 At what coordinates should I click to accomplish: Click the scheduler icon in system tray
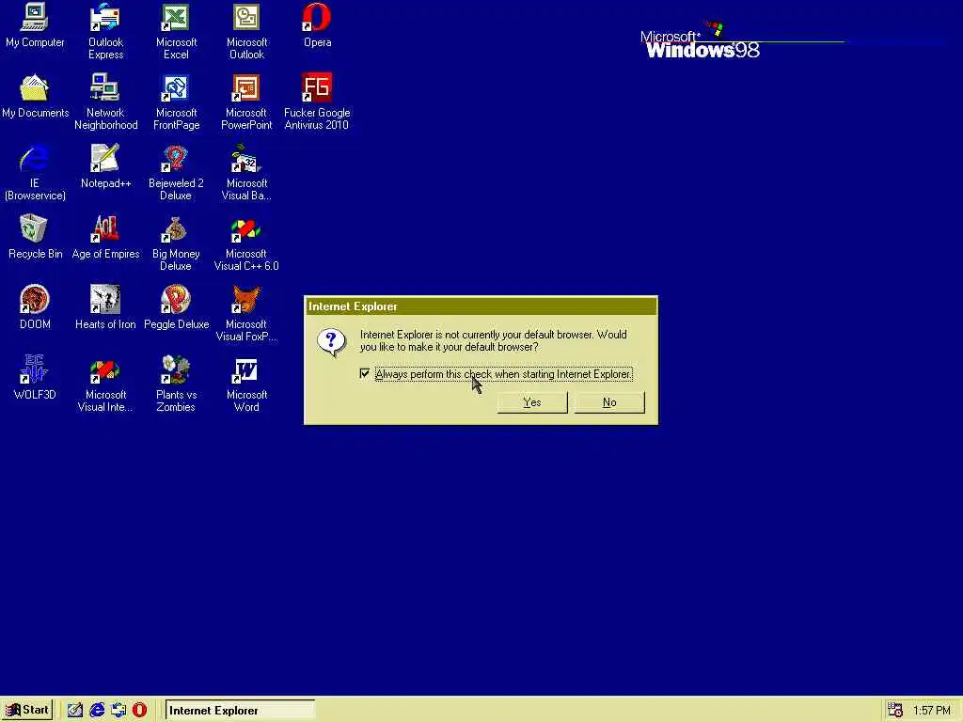(895, 711)
